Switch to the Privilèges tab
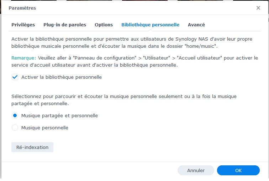The height and width of the screenshot is (181, 269). pyautogui.click(x=23, y=25)
